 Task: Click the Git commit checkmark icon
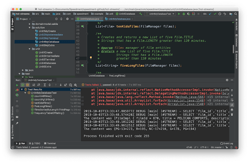[x=215, y=14]
